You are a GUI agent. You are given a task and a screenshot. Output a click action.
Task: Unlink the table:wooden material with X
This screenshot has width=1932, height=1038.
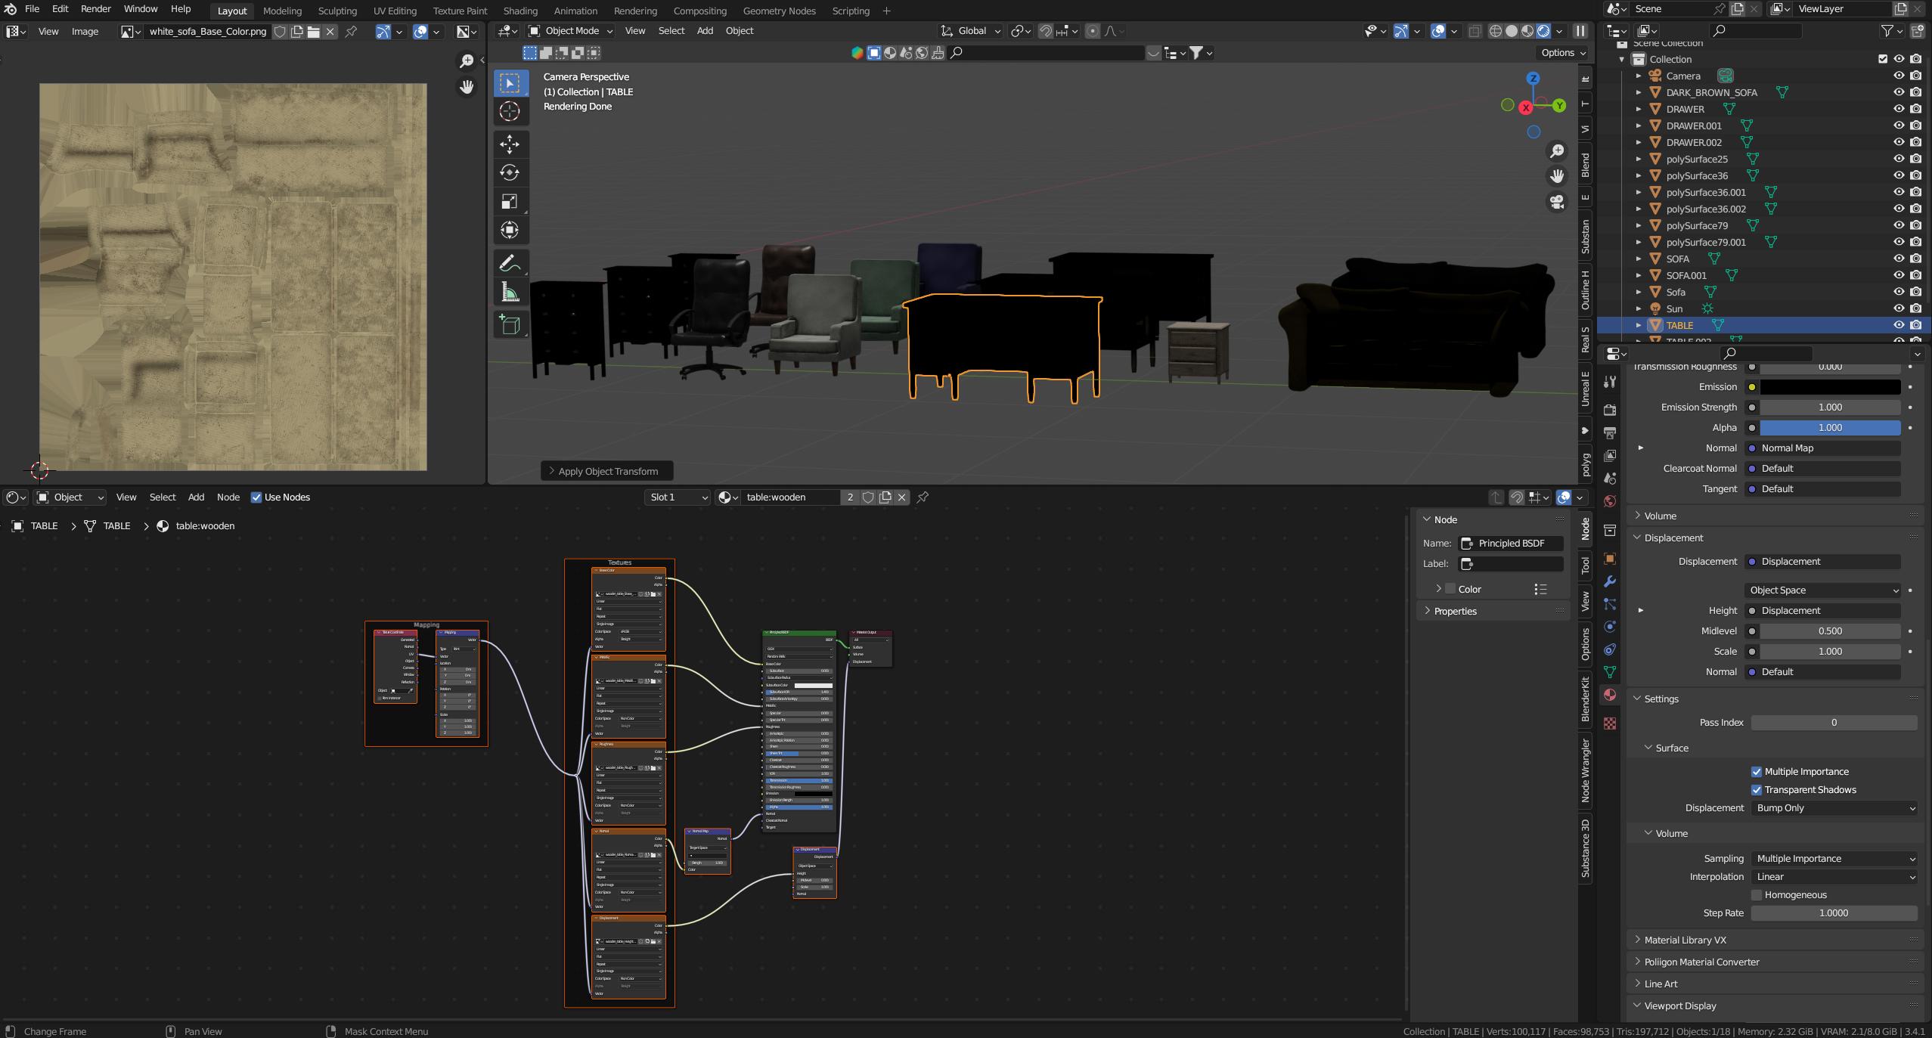pos(901,497)
